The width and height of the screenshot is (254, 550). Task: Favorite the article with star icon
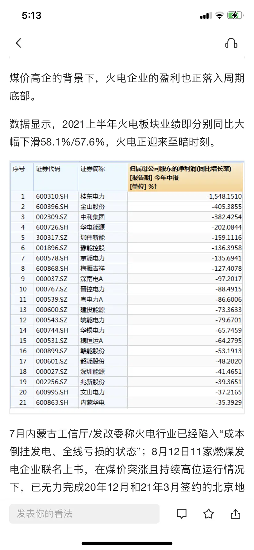click(x=209, y=514)
